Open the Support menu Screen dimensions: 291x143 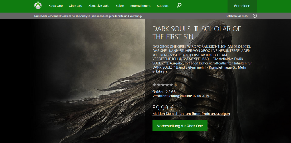click(x=163, y=6)
